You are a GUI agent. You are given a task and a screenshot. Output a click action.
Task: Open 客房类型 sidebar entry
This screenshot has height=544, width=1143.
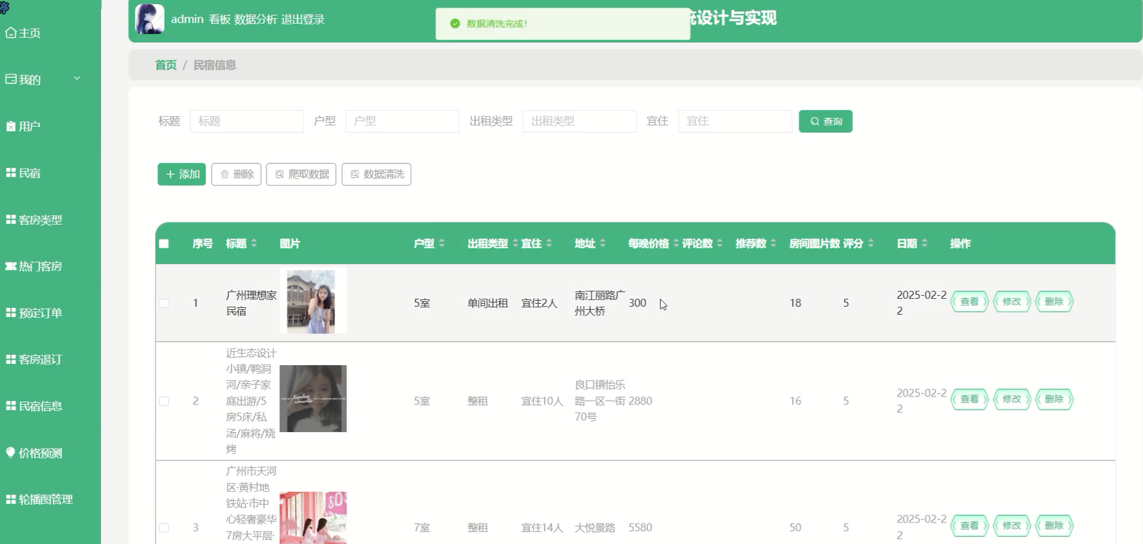pyautogui.click(x=34, y=220)
